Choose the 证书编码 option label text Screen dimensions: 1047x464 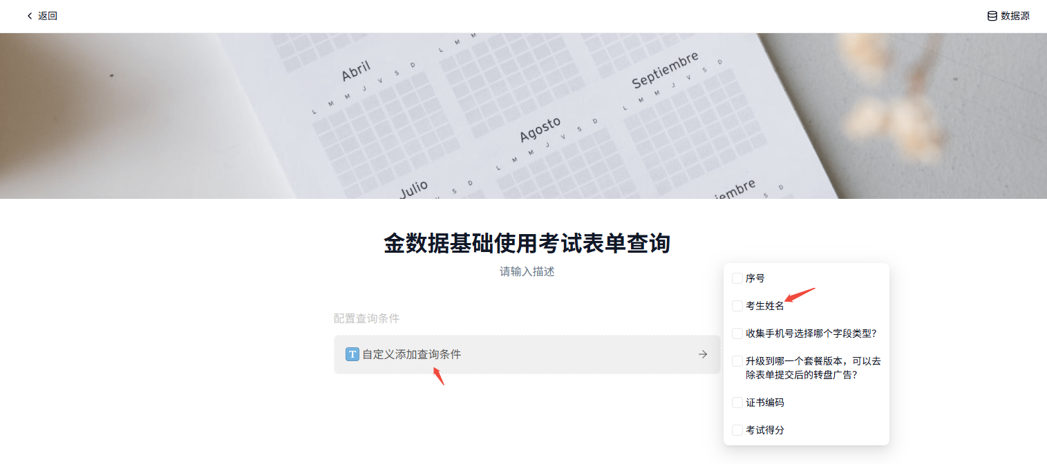click(765, 403)
